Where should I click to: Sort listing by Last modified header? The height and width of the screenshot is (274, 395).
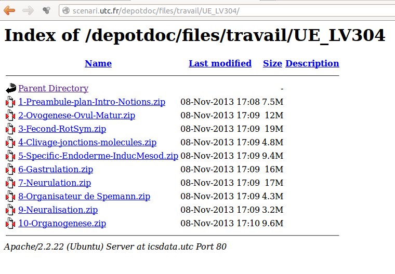220,63
